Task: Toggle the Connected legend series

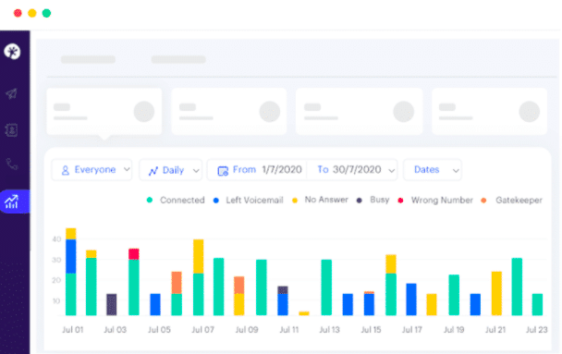Action: 176,200
